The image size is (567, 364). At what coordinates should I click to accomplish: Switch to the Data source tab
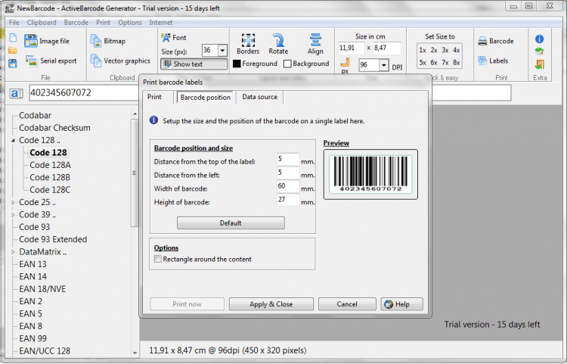click(x=259, y=97)
